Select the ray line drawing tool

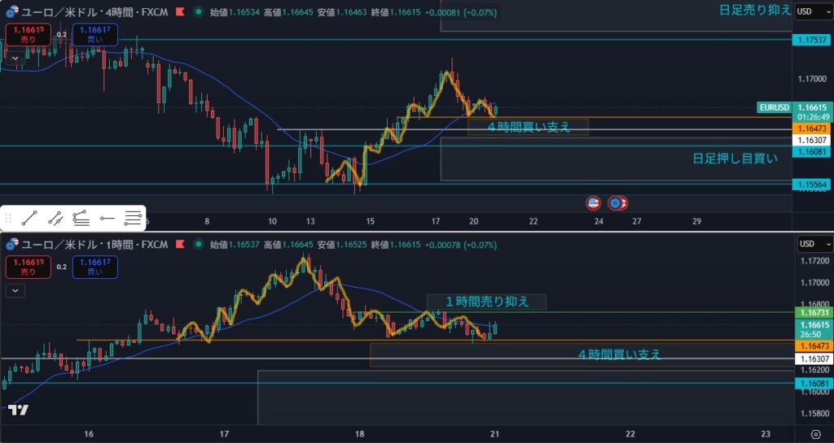point(55,218)
